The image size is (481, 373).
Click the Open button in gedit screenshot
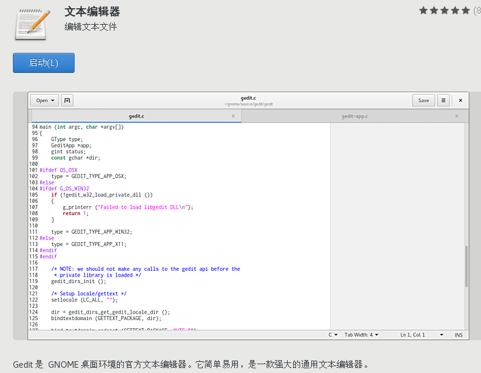[45, 100]
